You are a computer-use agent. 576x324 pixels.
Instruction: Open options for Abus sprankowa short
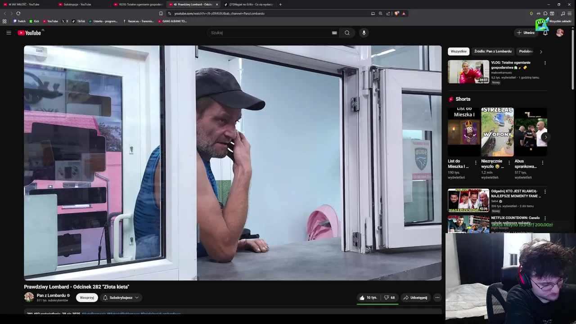tap(542, 162)
